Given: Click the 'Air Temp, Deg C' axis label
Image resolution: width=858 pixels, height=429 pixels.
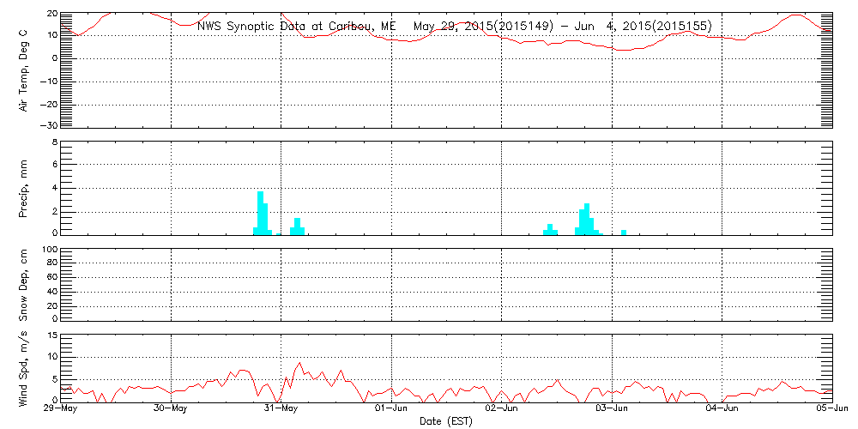Looking at the screenshot, I should pos(23,69).
